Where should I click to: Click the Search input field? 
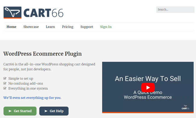click(175, 10)
